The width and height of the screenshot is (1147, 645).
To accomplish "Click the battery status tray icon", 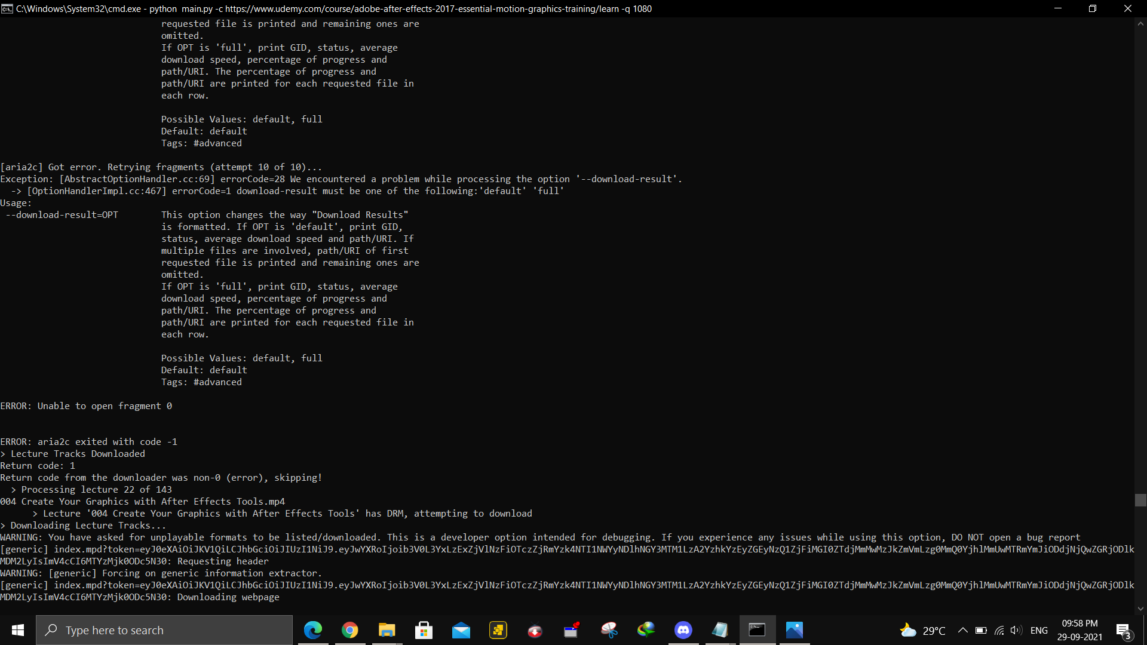I will coord(981,630).
